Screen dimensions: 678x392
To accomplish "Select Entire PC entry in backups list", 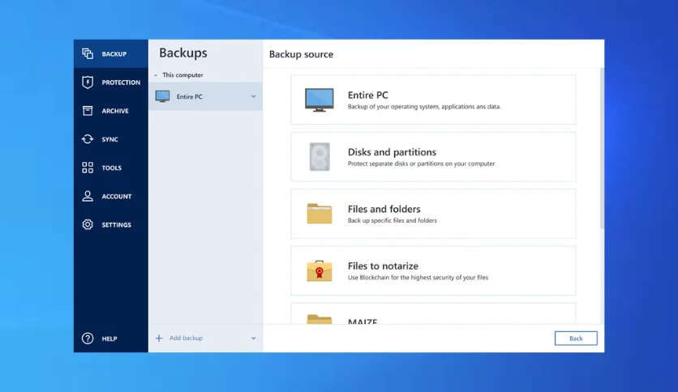I will click(205, 96).
